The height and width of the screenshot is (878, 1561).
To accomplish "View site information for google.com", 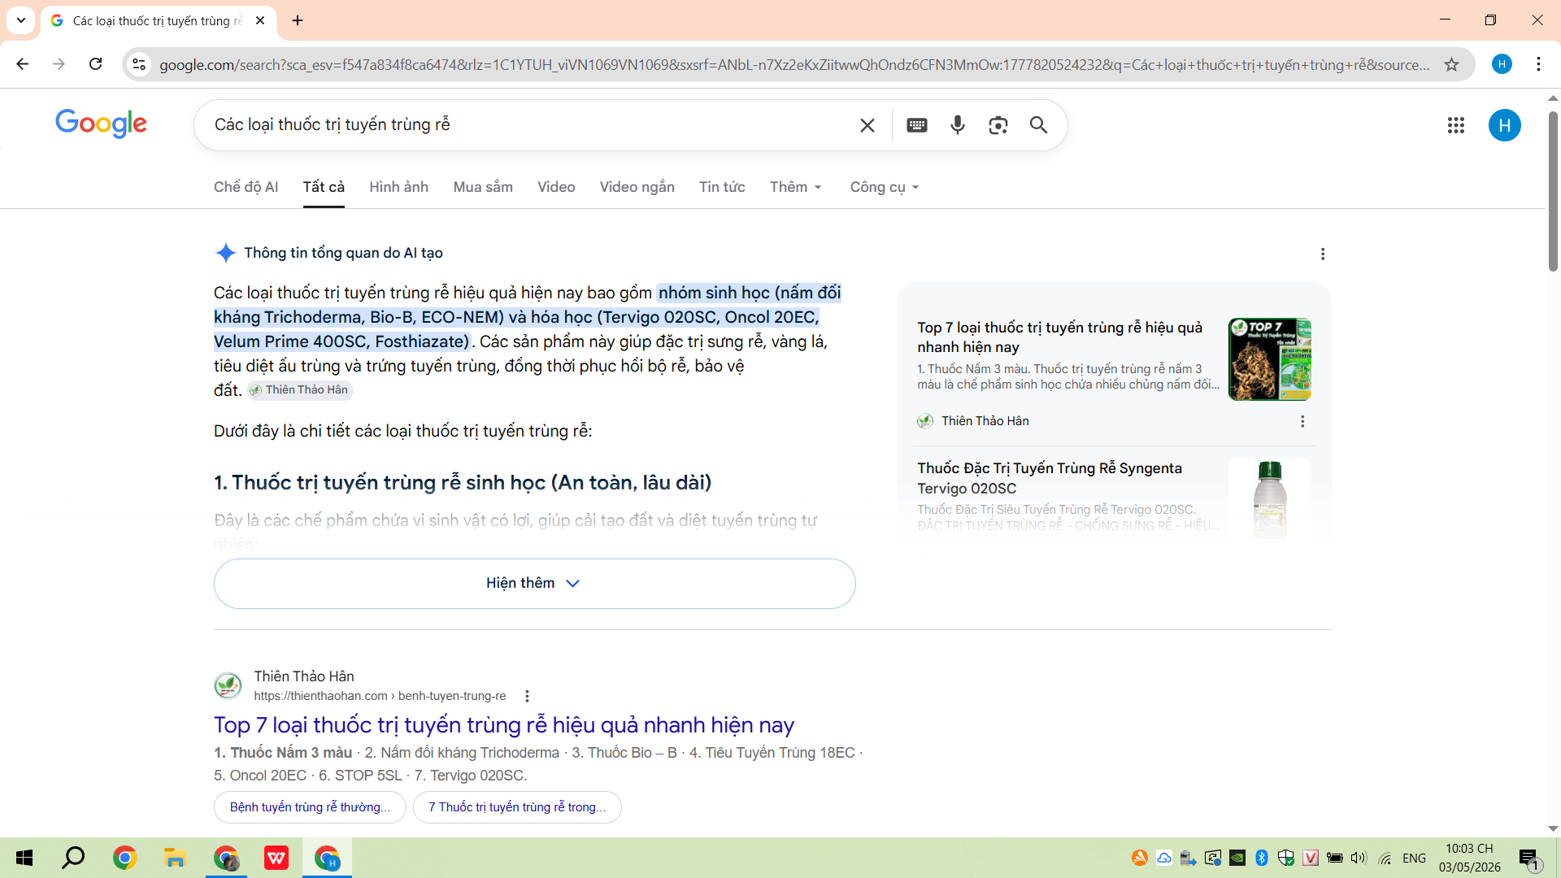I will (139, 64).
